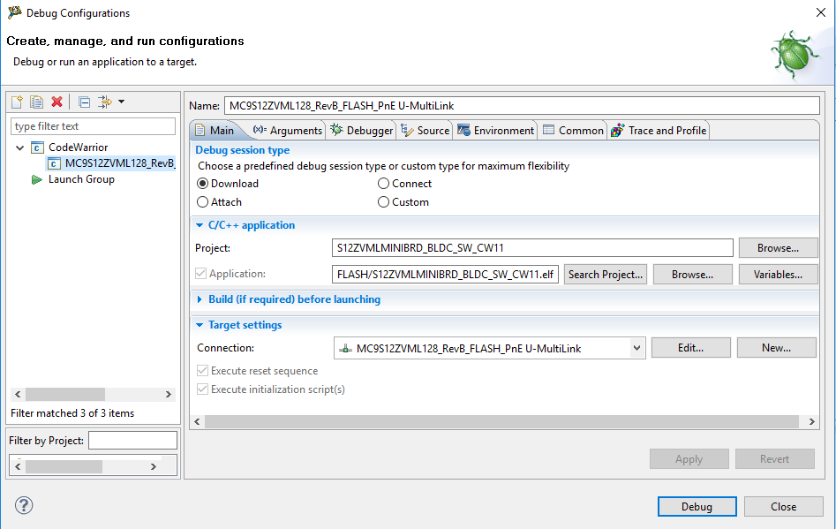Click the New launch configuration icon
This screenshot has height=529, width=836.
(17, 102)
